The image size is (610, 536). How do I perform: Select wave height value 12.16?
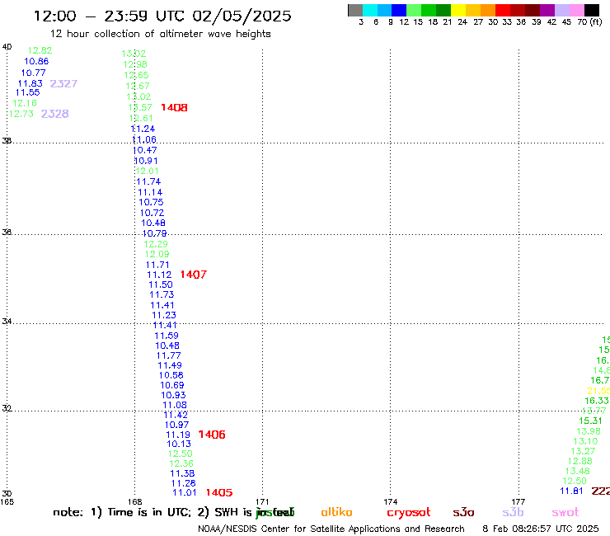25,103
